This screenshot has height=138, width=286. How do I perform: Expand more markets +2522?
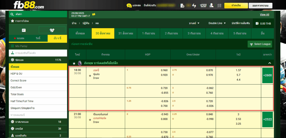coord(268,119)
